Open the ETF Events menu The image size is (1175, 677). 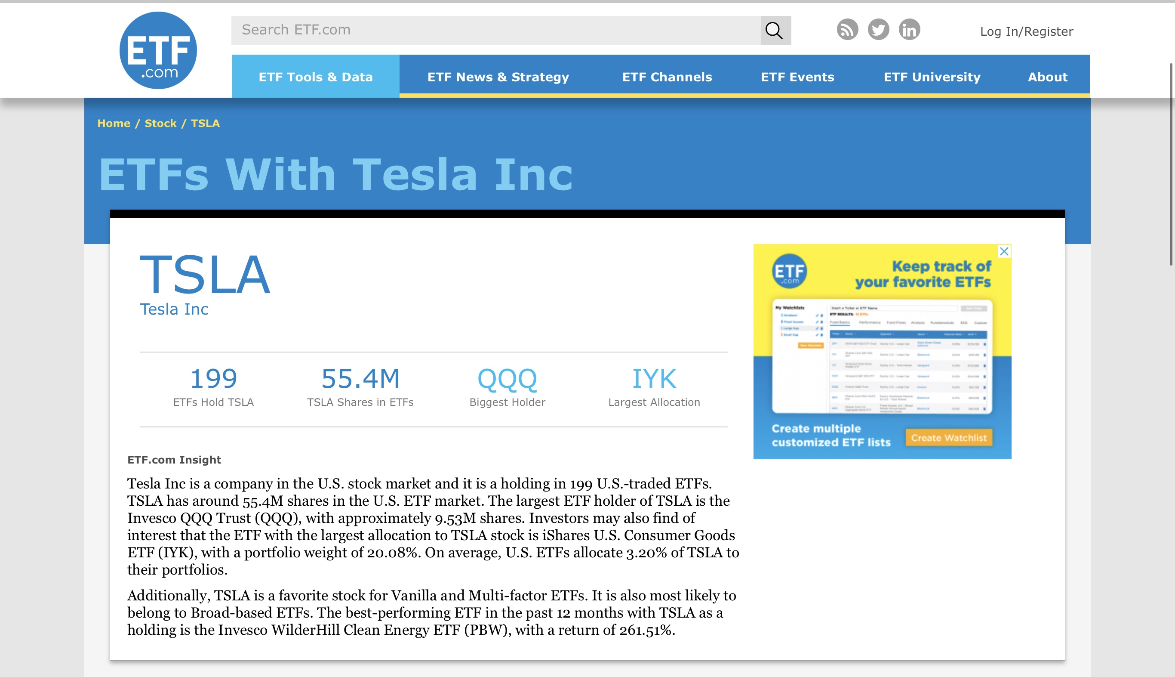pyautogui.click(x=797, y=76)
